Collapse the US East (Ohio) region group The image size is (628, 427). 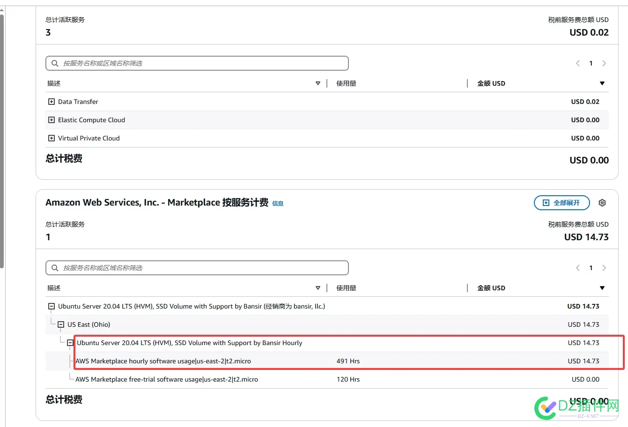[x=61, y=324]
